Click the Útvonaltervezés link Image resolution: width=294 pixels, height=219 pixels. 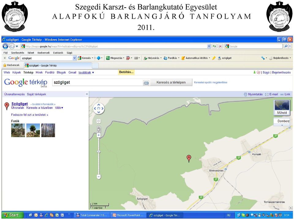pyautogui.click(x=14, y=94)
